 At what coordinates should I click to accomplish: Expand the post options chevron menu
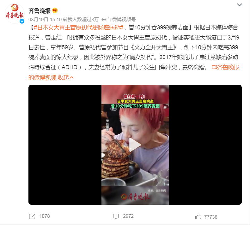click(239, 5)
